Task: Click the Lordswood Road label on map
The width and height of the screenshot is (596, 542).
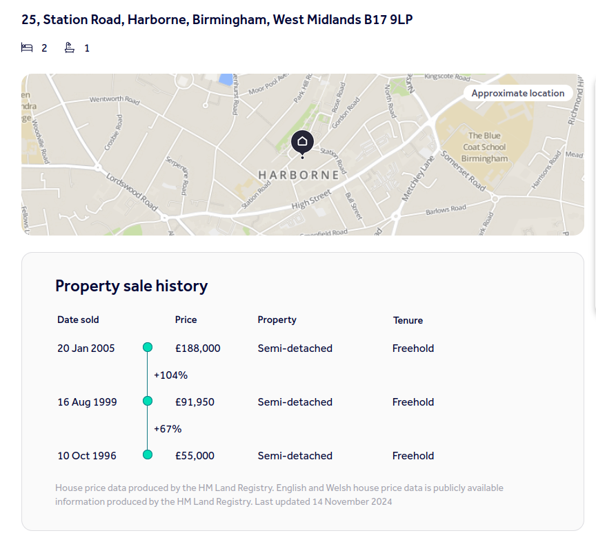Action: point(132,187)
